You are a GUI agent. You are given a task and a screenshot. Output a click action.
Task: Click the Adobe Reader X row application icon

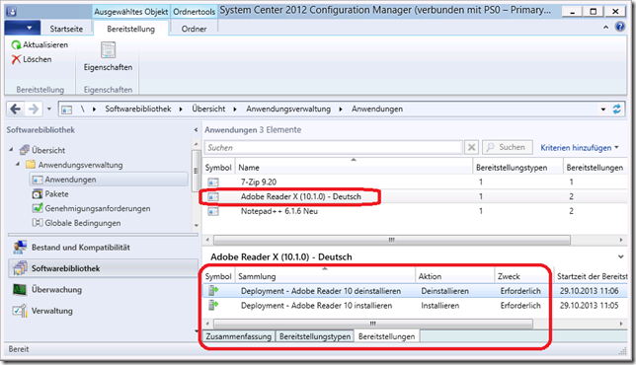point(213,196)
